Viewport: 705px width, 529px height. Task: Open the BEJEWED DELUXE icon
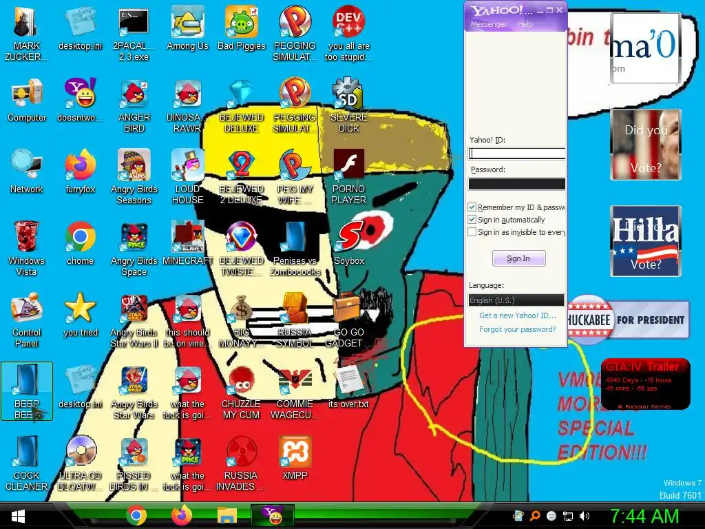[242, 106]
